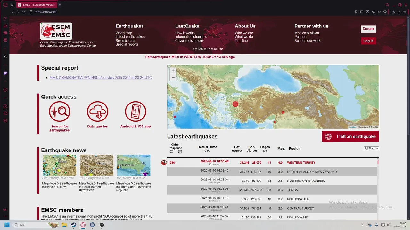Viewport: 410px width, 230px height.
Task: Click the Donate button
Action: click(x=368, y=29)
